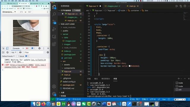Open changes compare icon in editor title bar
Viewport: 190px width, 107px height.
coord(181,6)
